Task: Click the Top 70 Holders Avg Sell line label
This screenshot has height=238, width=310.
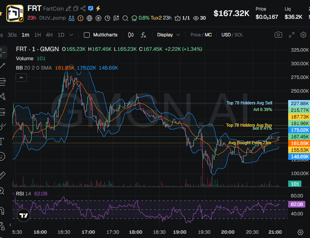Action: pos(249,103)
